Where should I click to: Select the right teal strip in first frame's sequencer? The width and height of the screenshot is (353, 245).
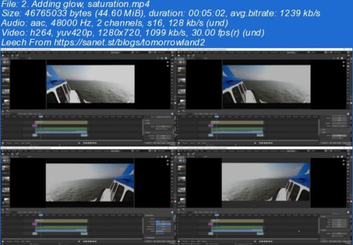[x=84, y=135]
